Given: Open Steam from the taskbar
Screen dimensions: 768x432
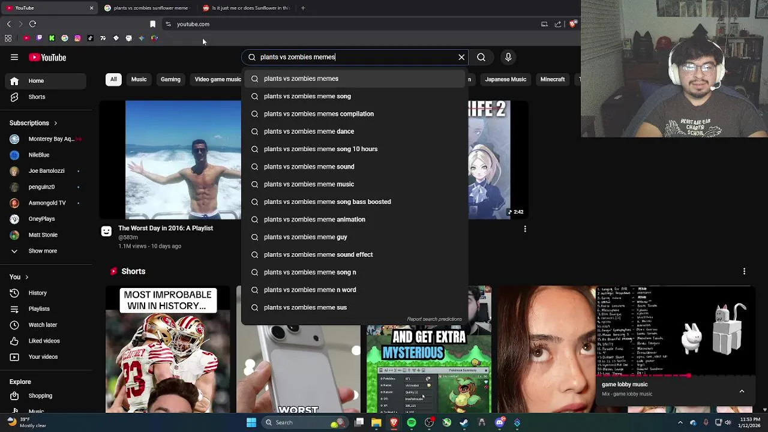Looking at the screenshot, I should tap(464, 422).
